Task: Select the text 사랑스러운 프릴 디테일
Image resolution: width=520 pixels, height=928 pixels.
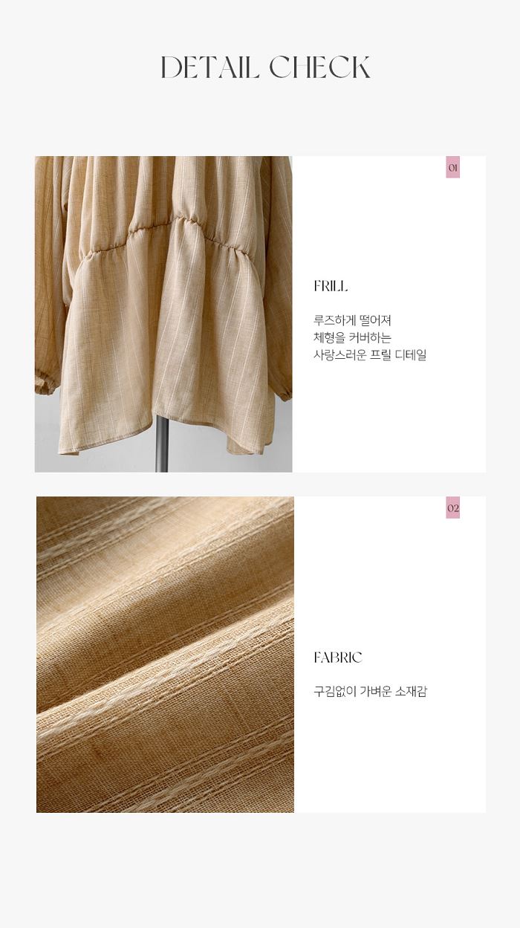Action: [x=370, y=355]
